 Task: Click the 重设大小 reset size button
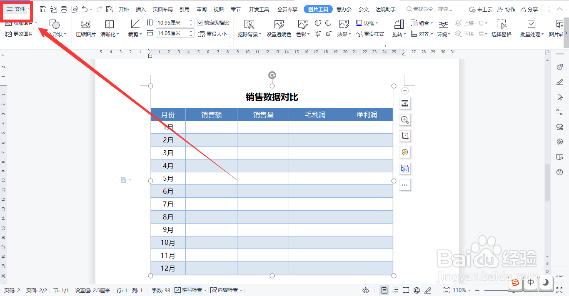pyautogui.click(x=212, y=34)
